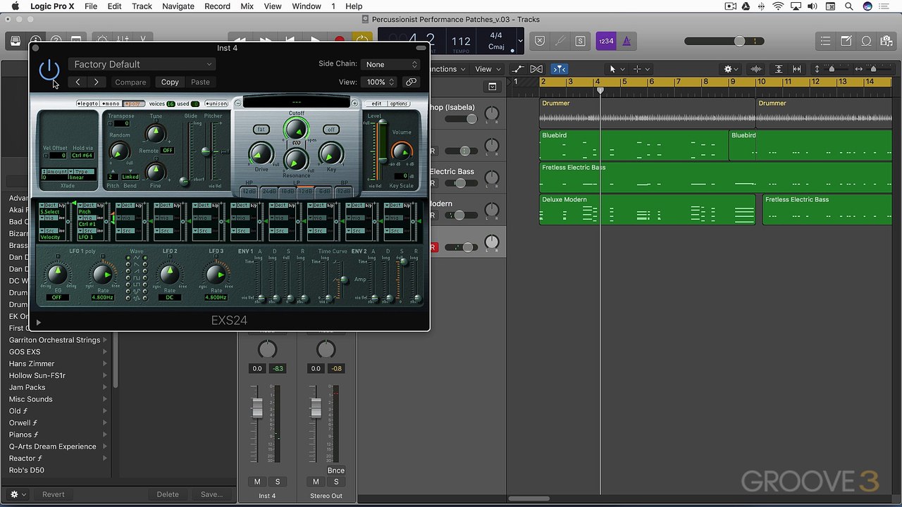Mute the Inst 4 channel strip
902x507 pixels.
pos(257,482)
